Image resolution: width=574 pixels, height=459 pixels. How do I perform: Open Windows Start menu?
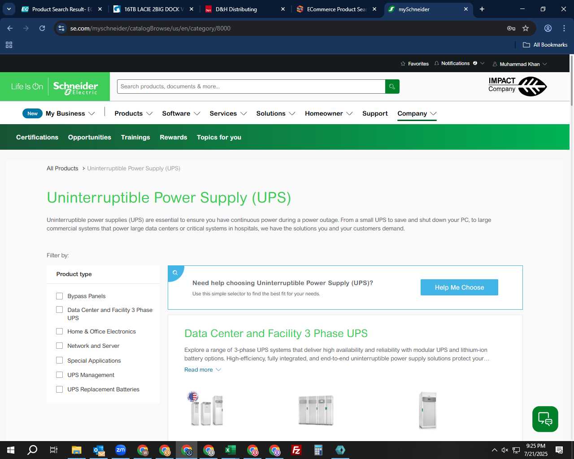[11, 450]
